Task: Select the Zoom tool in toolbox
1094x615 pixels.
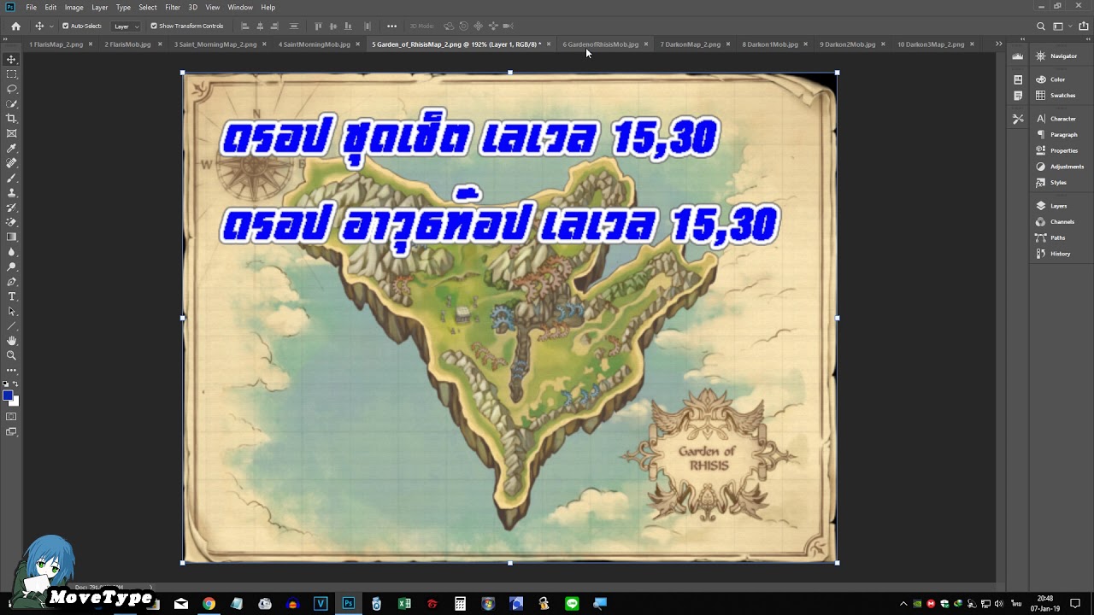Action: tap(11, 355)
